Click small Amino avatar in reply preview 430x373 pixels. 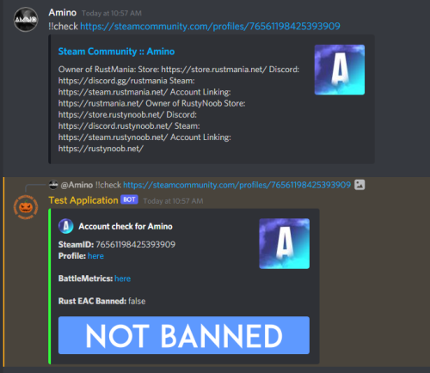pyautogui.click(x=53, y=185)
